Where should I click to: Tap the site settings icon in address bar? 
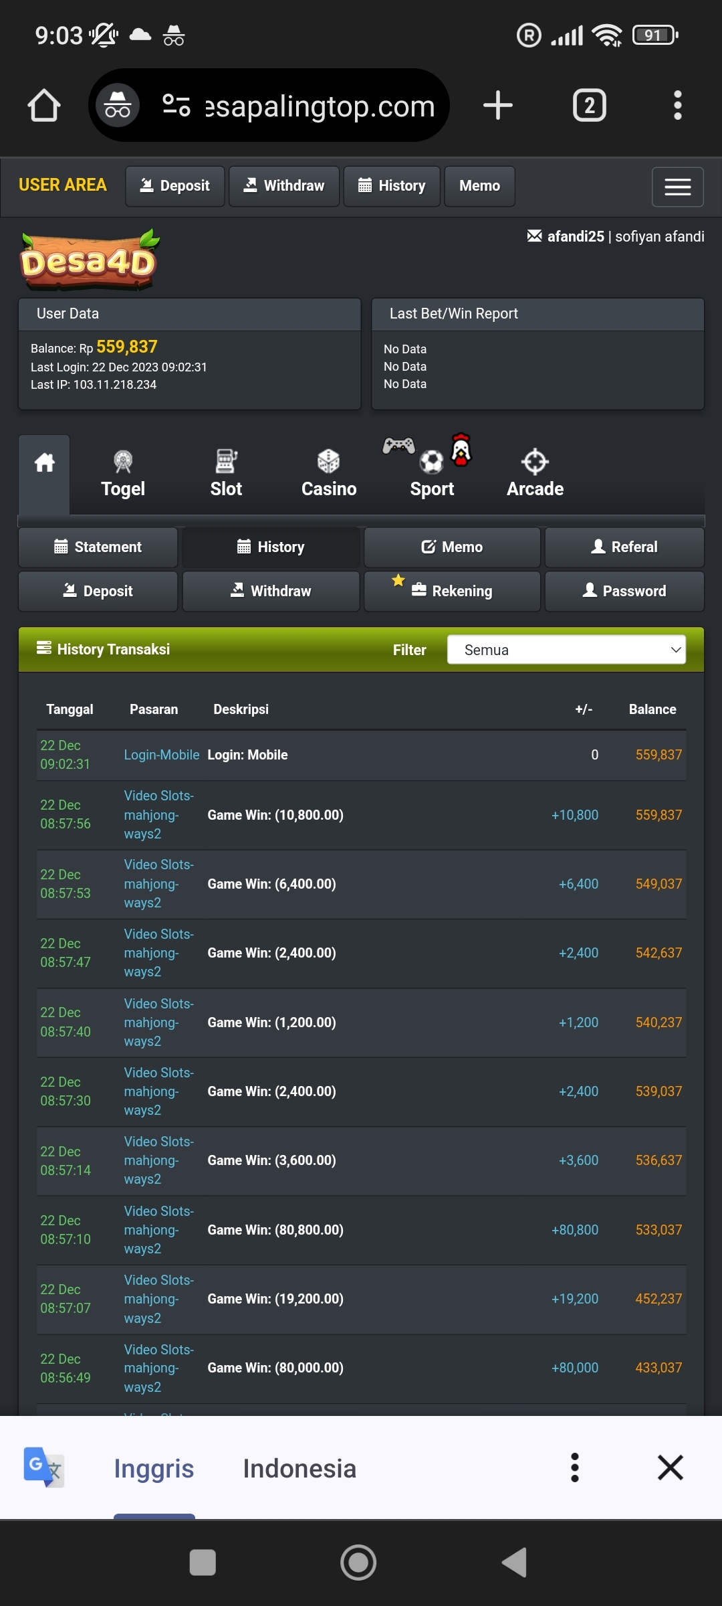coord(176,106)
